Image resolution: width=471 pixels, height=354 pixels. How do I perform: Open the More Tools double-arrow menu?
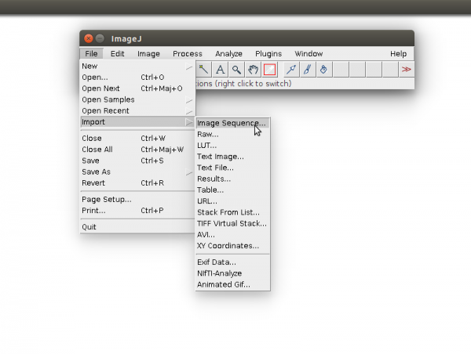click(x=406, y=70)
